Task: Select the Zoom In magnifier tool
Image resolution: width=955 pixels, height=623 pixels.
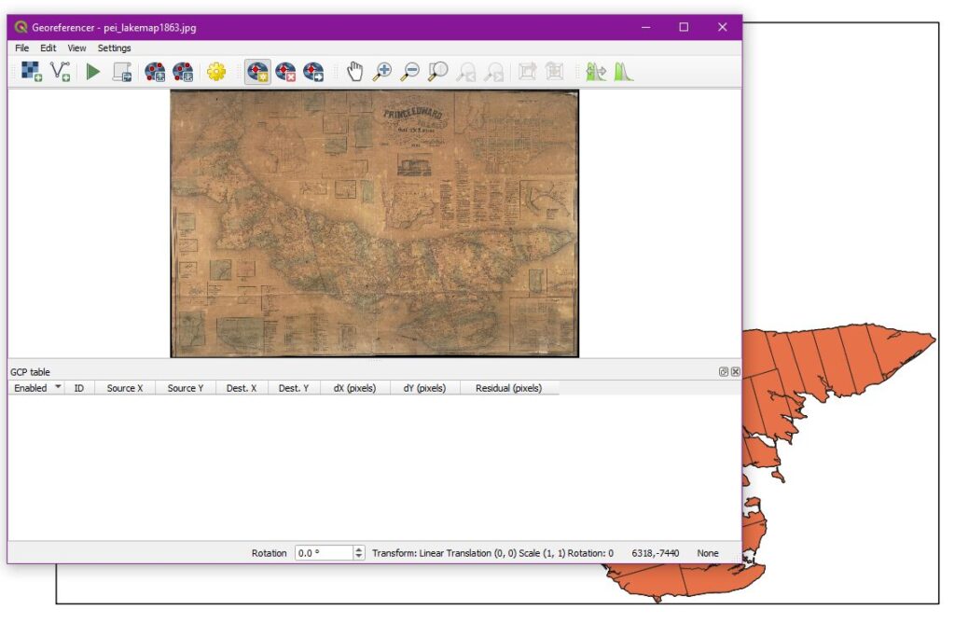Action: [382, 72]
